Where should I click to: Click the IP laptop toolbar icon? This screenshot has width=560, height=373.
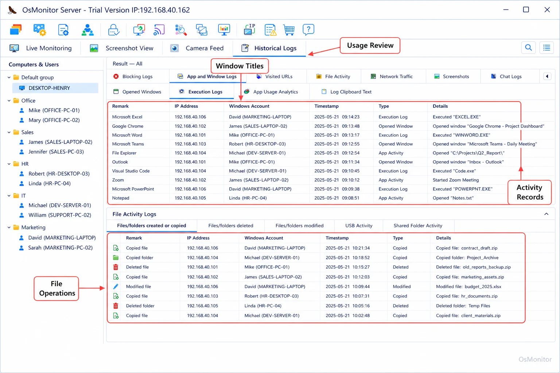[x=250, y=30]
